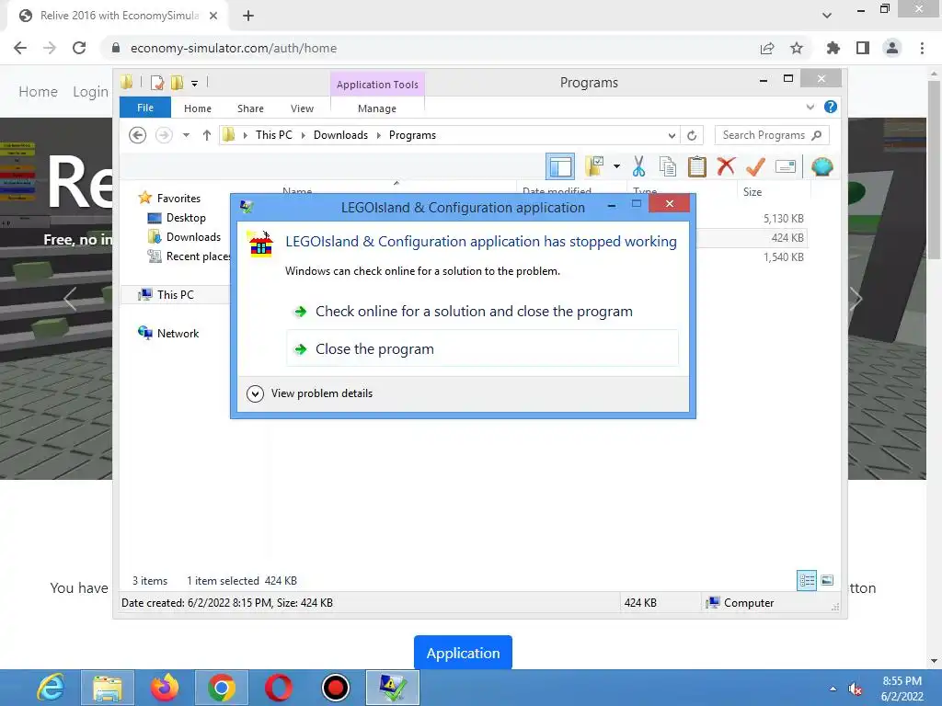Click the New folder icon in quick access toolbar
The width and height of the screenshot is (942, 706).
click(x=178, y=82)
